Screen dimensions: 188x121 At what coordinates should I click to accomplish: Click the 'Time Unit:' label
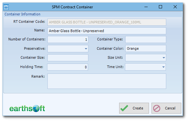(115, 67)
